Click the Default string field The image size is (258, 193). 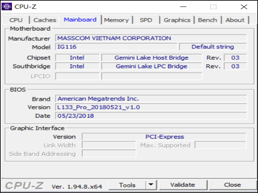click(213, 47)
